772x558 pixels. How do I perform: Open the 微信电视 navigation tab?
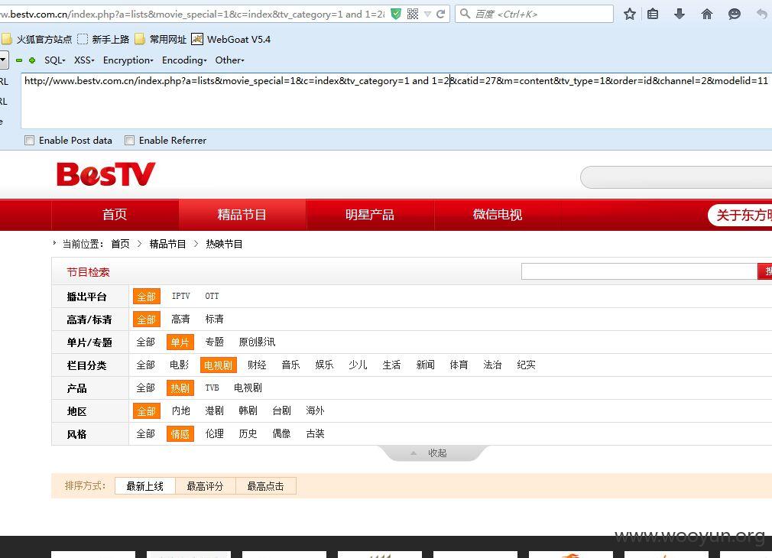[498, 215]
